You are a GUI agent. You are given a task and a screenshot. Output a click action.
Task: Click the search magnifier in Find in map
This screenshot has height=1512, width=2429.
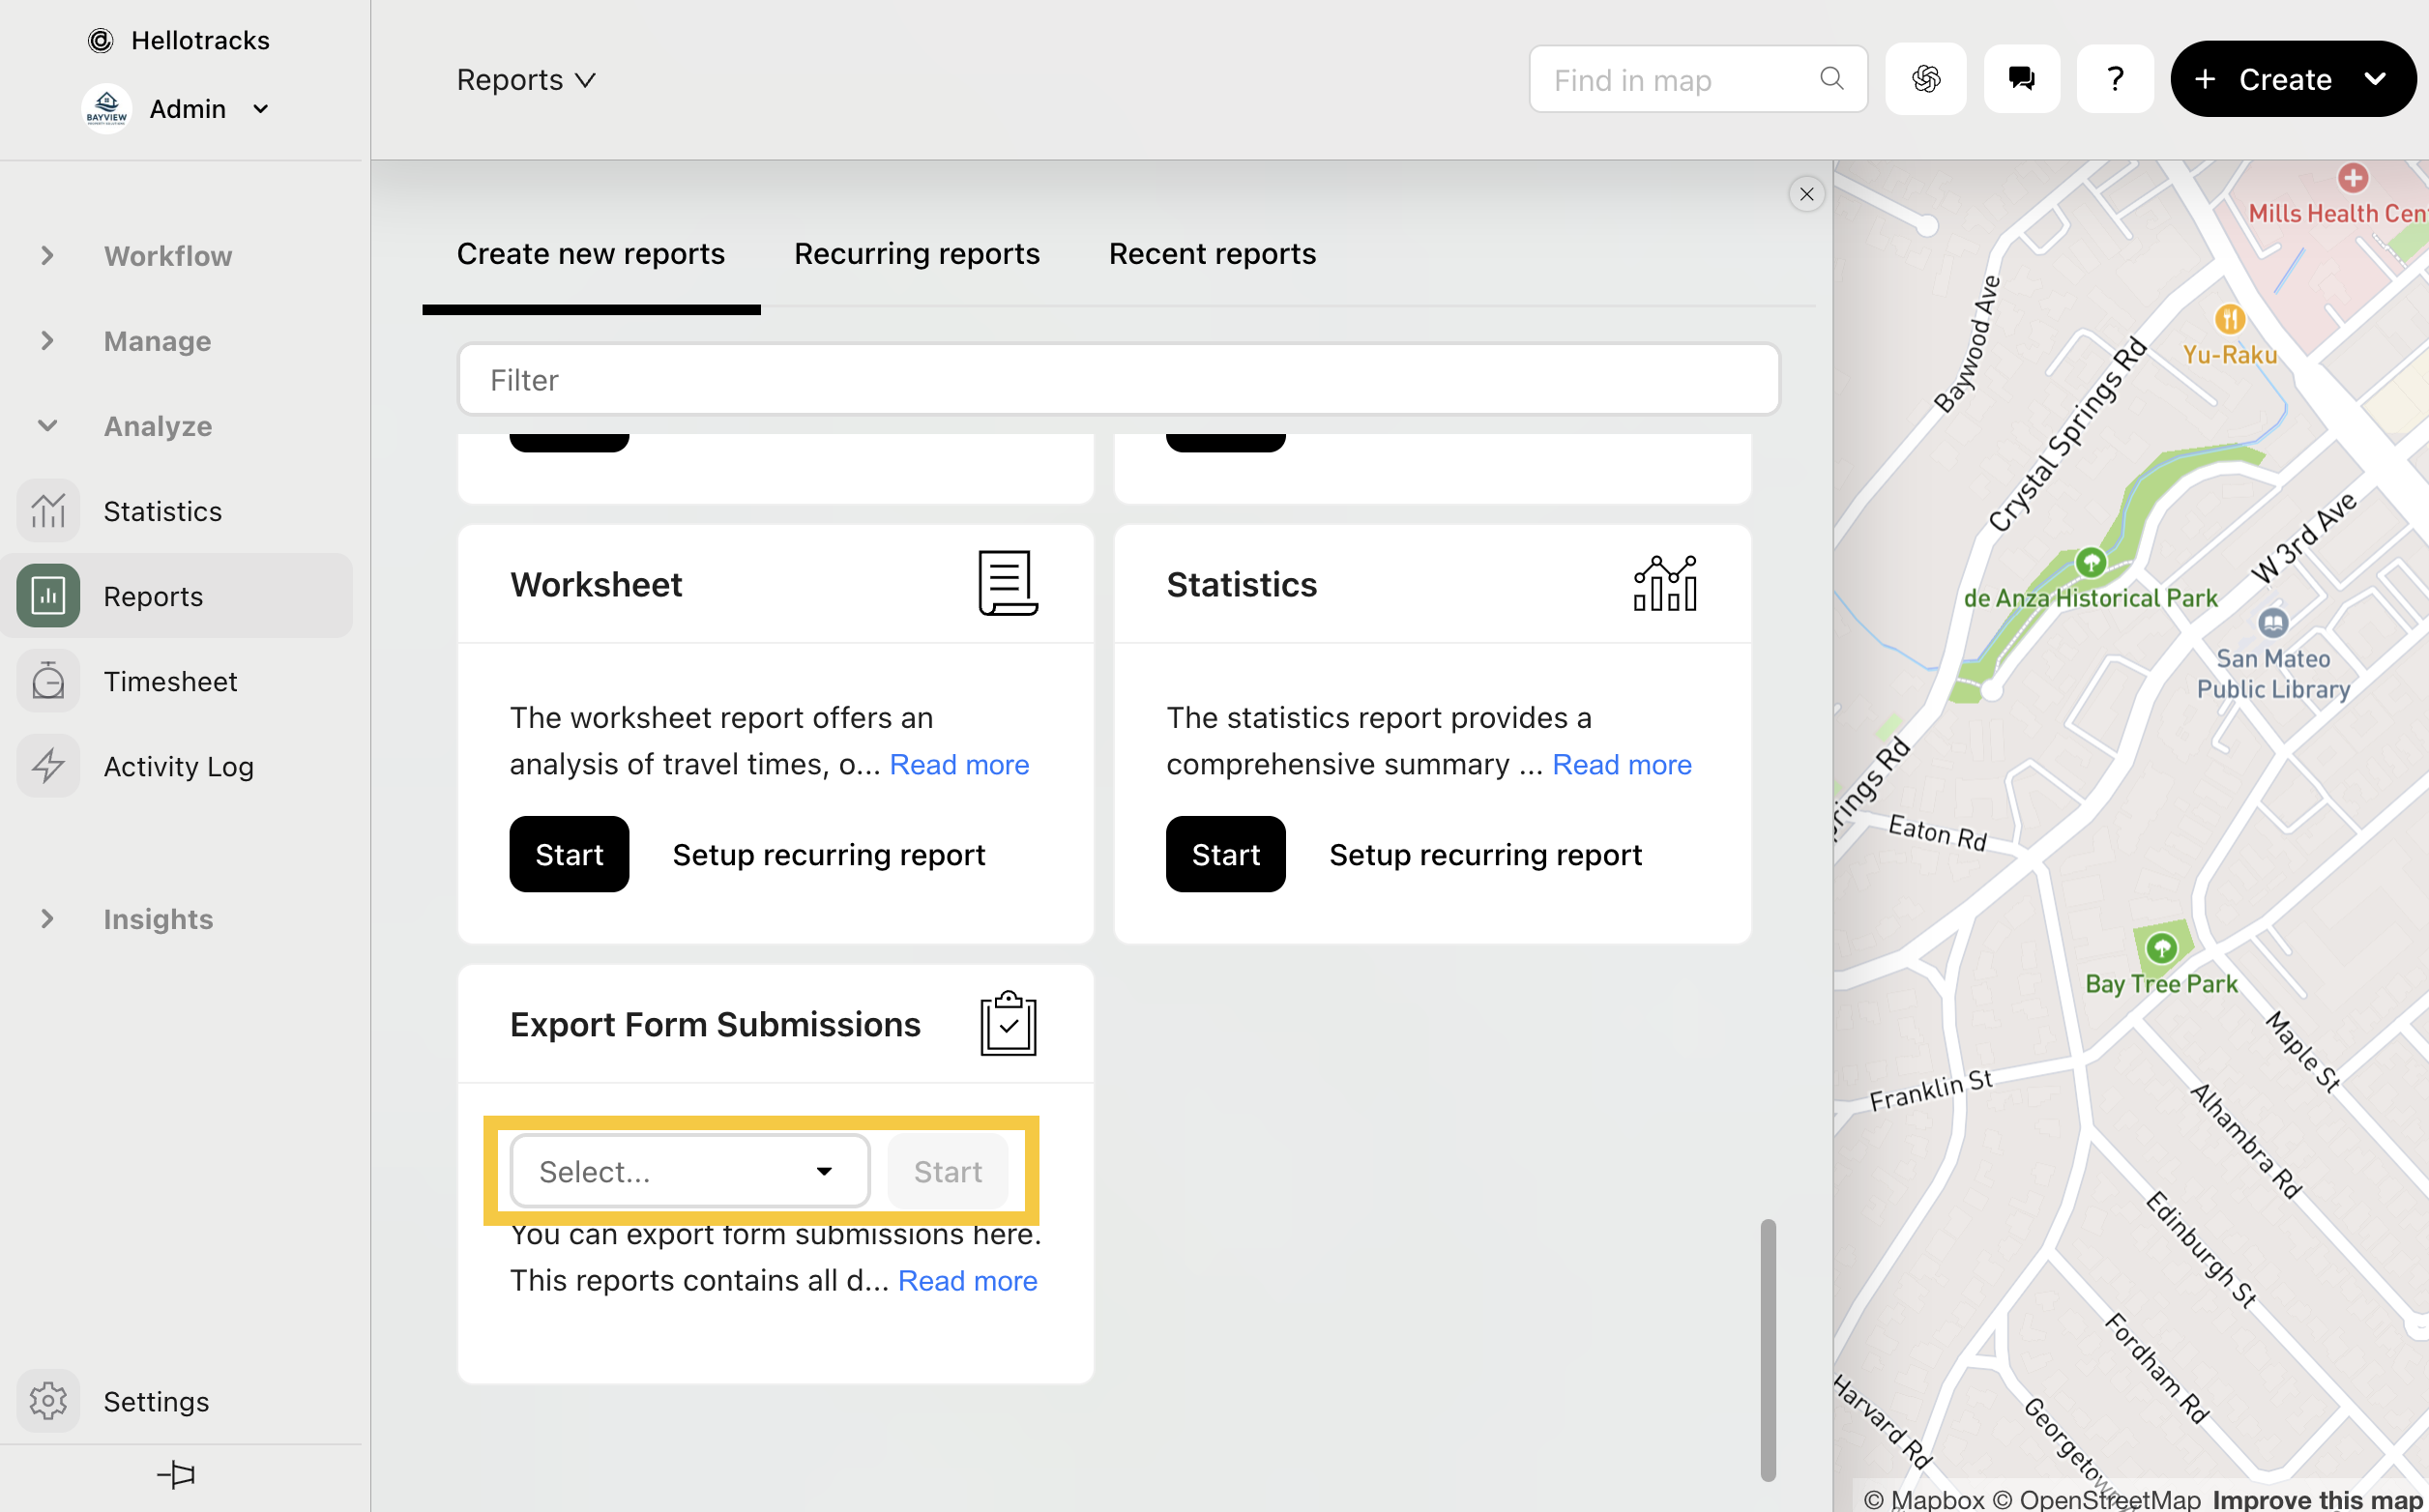point(1831,79)
